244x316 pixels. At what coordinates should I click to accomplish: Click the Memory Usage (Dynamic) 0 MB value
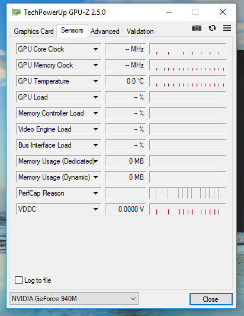click(125, 177)
